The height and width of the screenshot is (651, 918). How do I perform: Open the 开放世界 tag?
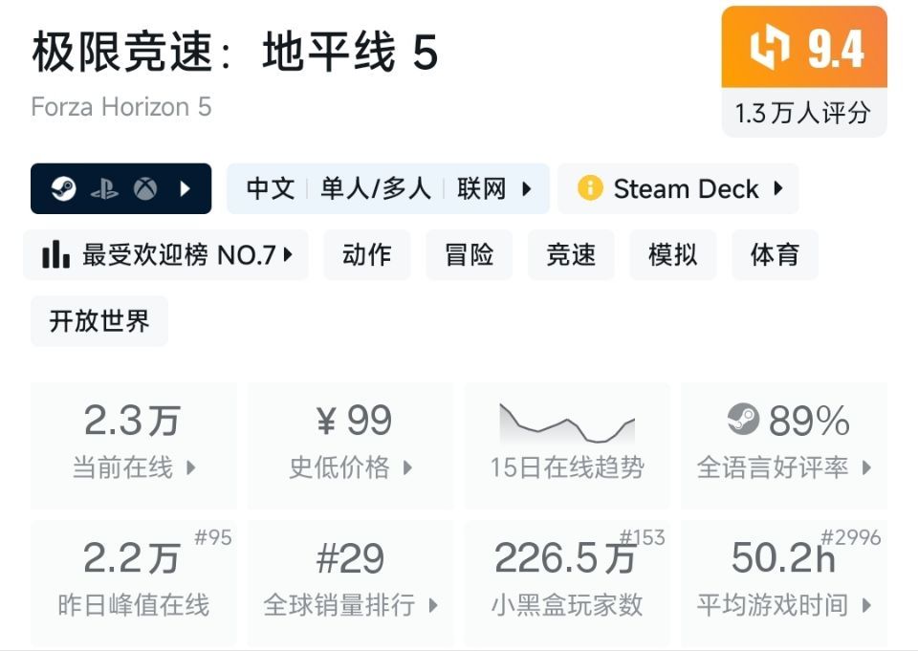click(99, 321)
